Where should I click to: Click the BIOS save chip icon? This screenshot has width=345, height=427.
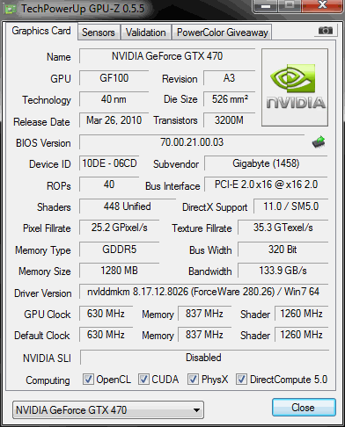tap(319, 142)
